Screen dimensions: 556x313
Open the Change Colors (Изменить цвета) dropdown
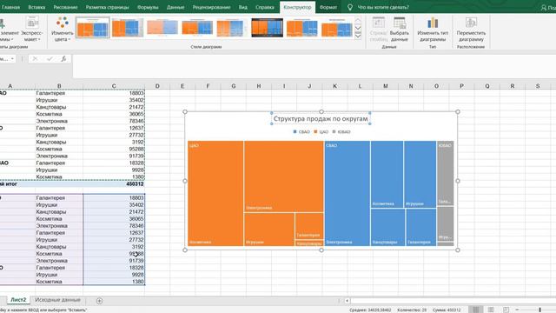point(63,29)
